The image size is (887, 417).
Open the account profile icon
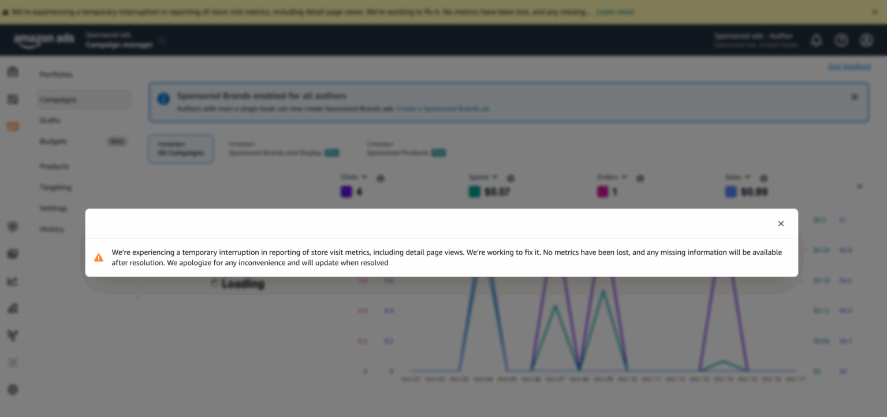[866, 40]
